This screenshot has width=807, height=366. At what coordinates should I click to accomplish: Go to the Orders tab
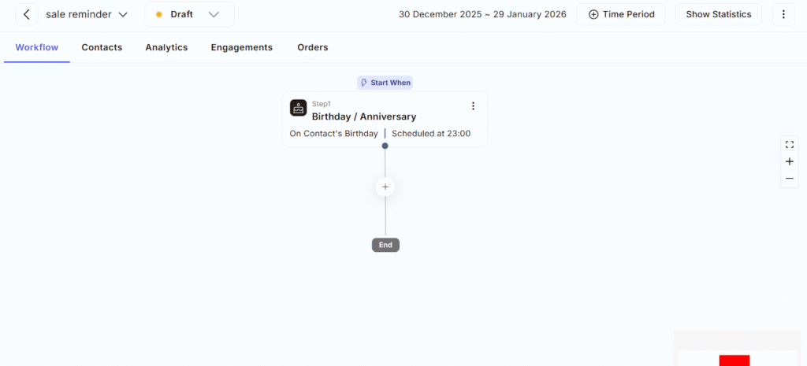tap(312, 47)
